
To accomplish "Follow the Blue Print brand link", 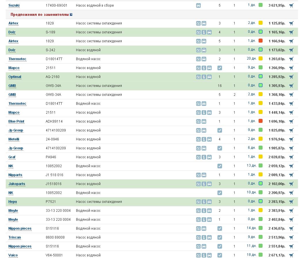I will point(16,121).
